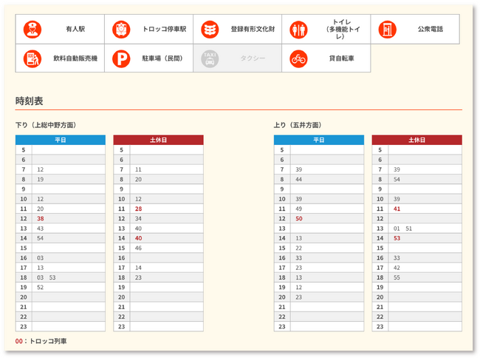Select the 平日 header under 上り timetable
This screenshot has height=358, width=480.
[319, 140]
